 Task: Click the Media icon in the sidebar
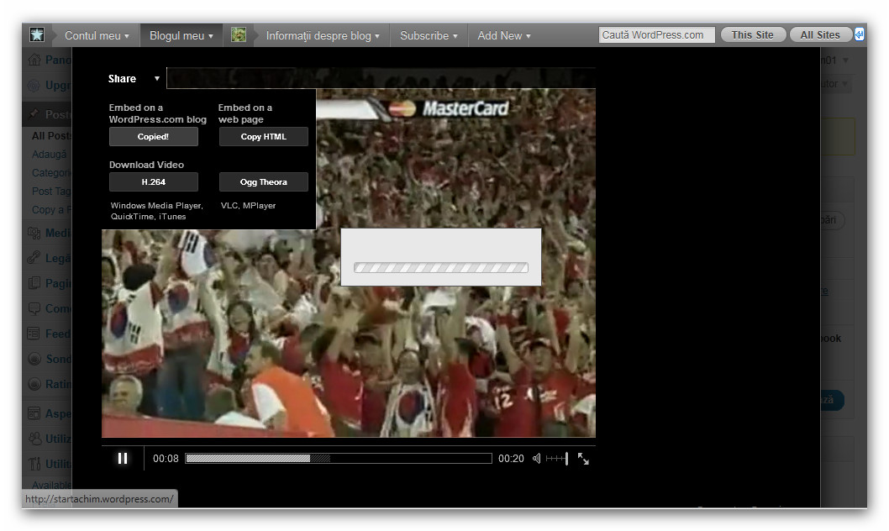pyautogui.click(x=34, y=233)
